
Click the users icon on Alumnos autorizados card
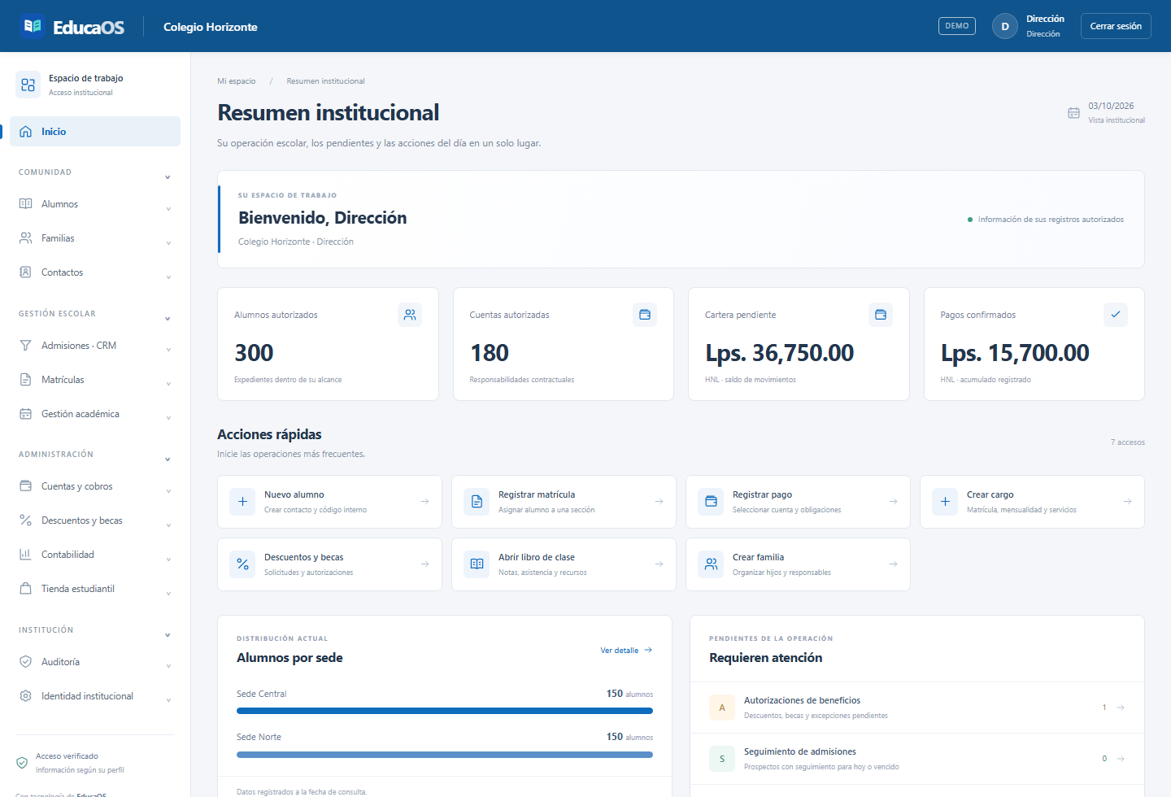point(410,315)
